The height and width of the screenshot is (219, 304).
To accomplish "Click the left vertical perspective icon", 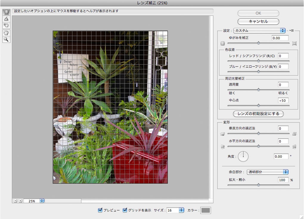I will point(223,134).
